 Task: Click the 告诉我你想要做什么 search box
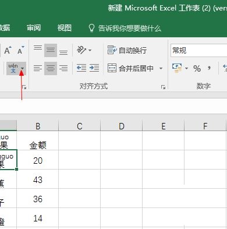point(130,29)
